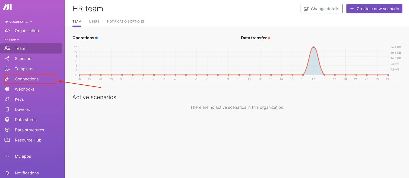
Task: Click peak data point on chart
Action: coord(314,47)
